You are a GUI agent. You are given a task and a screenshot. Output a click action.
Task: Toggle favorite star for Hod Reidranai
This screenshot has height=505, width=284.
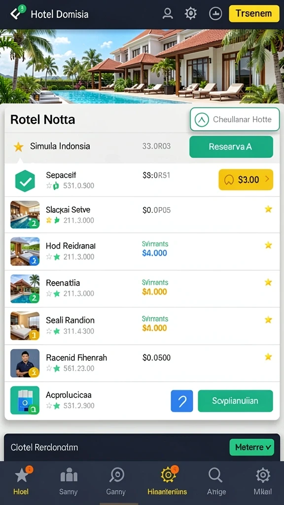click(268, 246)
